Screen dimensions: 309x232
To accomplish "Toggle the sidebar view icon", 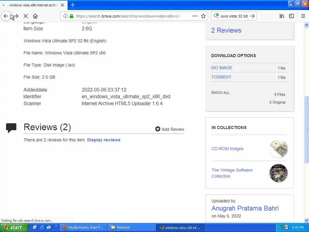I will (x=291, y=16).
